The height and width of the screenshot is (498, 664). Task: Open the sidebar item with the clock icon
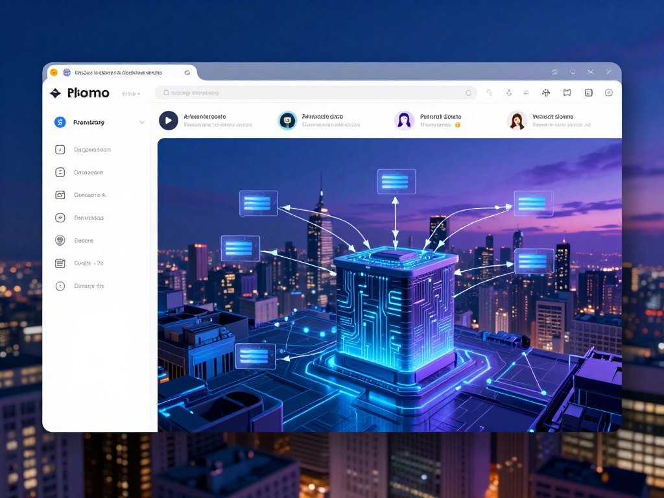coord(79,286)
